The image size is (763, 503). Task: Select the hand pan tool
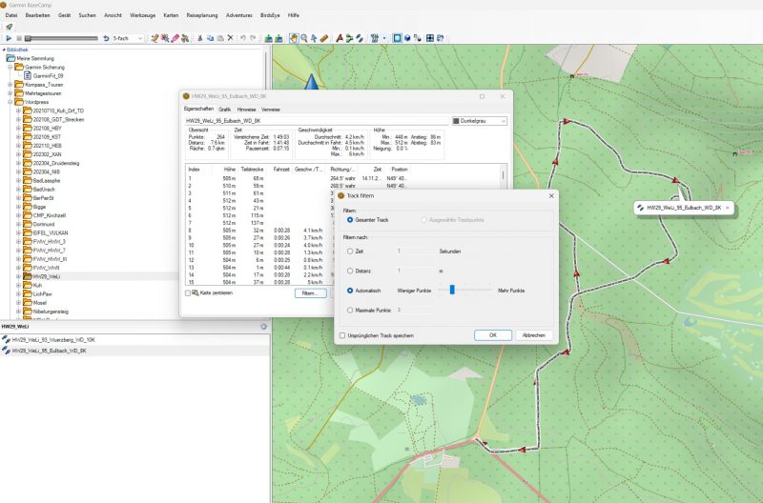294,38
